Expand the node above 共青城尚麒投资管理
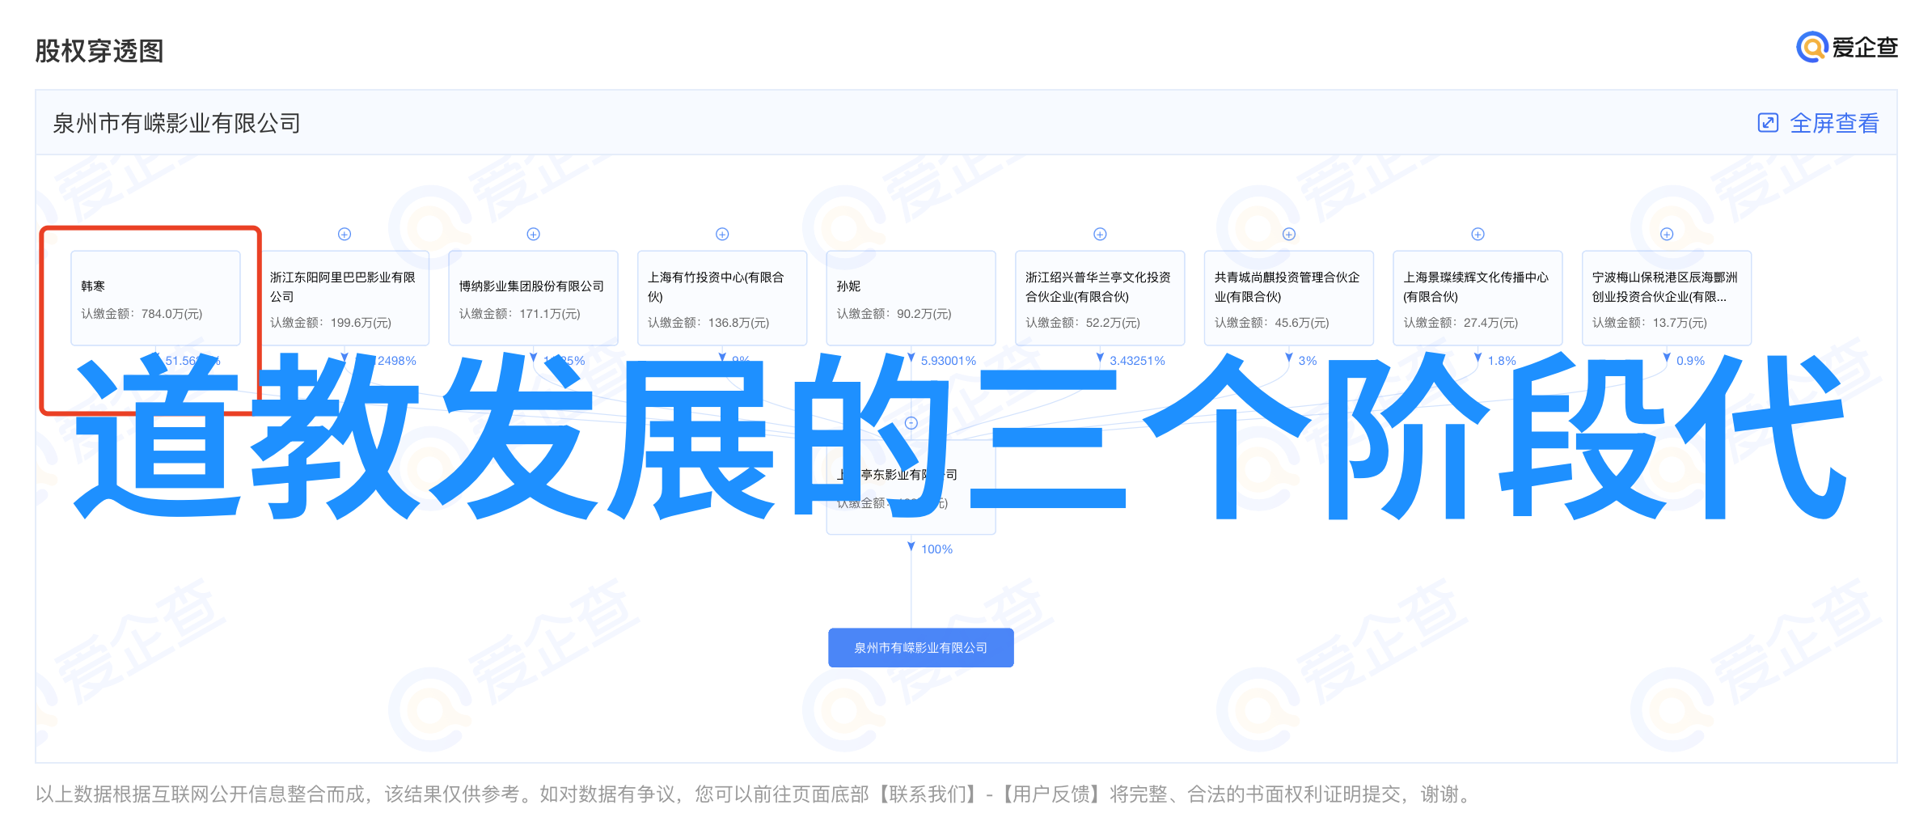This screenshot has width=1915, height=830. tap(1289, 234)
